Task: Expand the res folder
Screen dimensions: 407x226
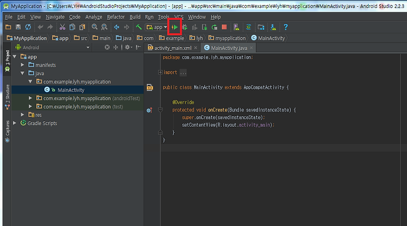Action: [x=22, y=114]
